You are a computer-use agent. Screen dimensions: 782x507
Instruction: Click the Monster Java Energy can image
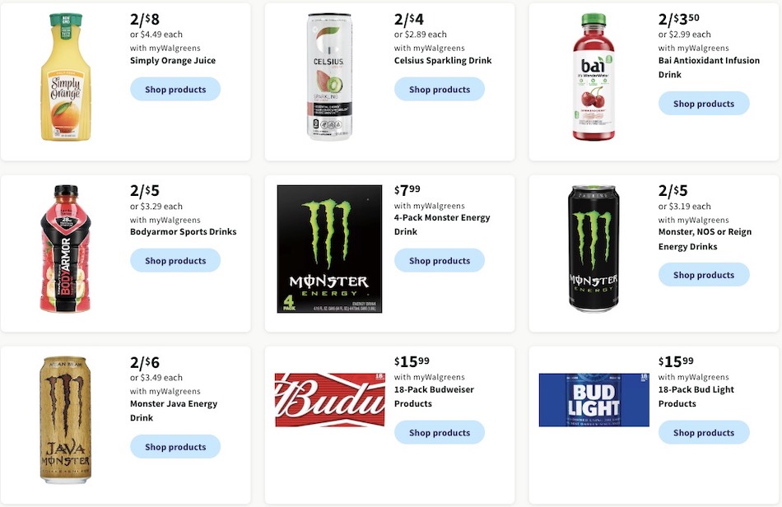click(65, 420)
